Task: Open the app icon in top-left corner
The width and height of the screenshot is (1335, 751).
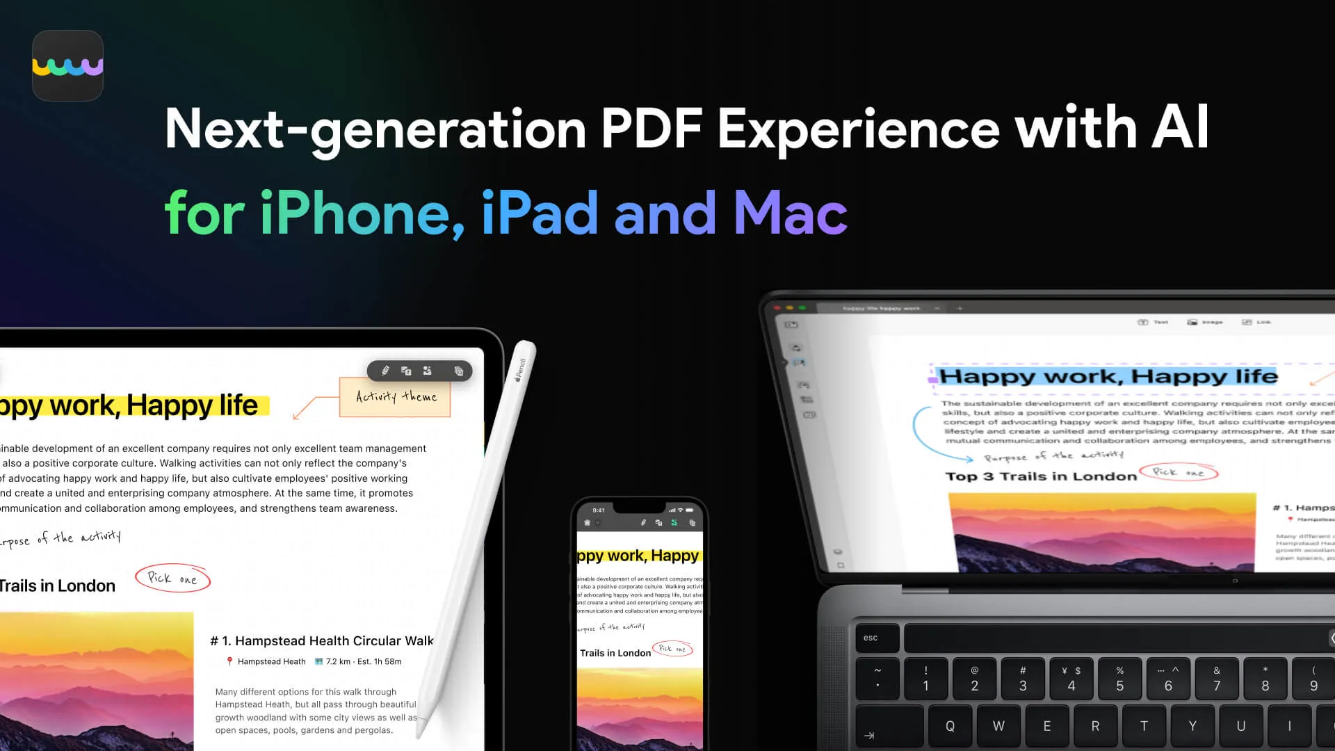Action: 67,65
